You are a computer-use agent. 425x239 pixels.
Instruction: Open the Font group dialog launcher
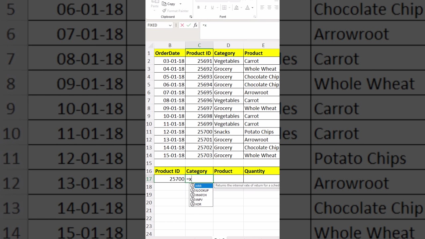click(255, 17)
